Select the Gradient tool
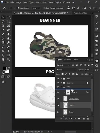Screen dimensions: 100x133 3,42
